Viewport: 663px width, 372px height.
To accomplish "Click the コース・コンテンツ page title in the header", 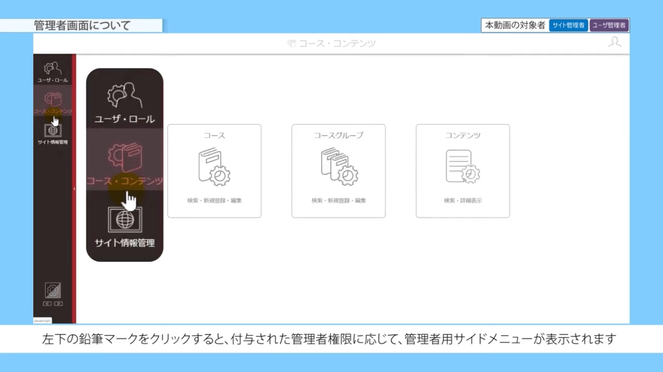I will click(x=331, y=43).
